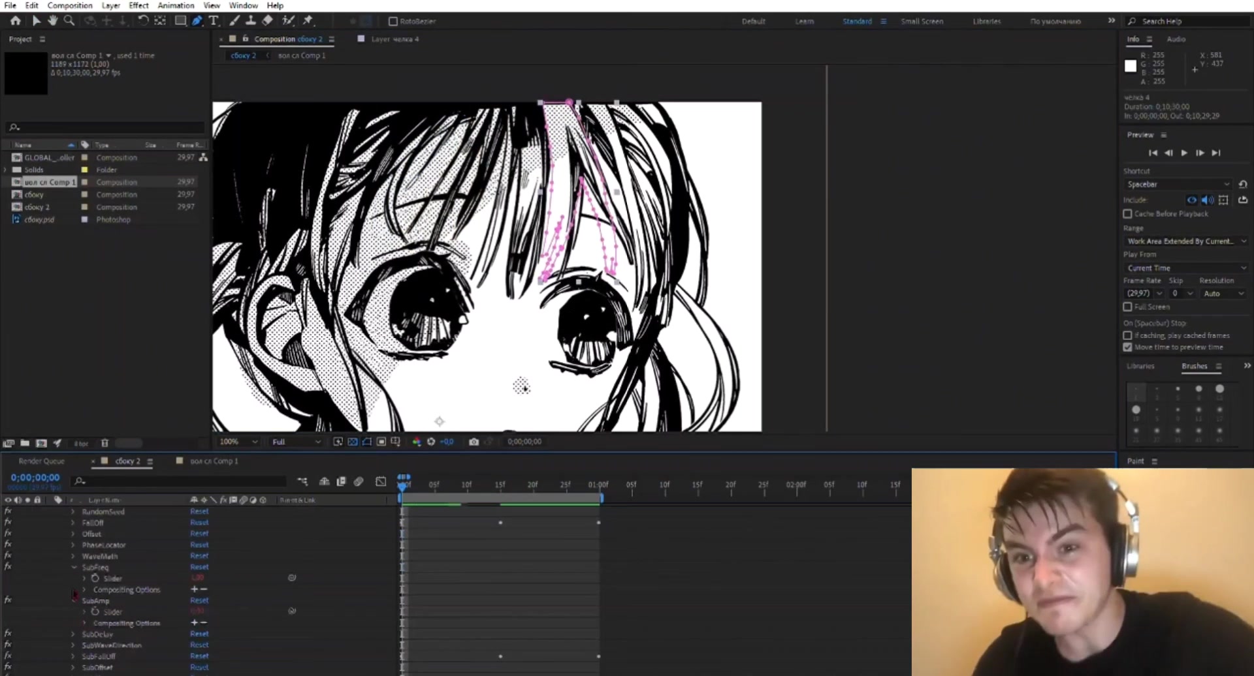This screenshot has height=676, width=1254.
Task: Open the Shortcut Spacebar dropdown
Action: [1178, 185]
